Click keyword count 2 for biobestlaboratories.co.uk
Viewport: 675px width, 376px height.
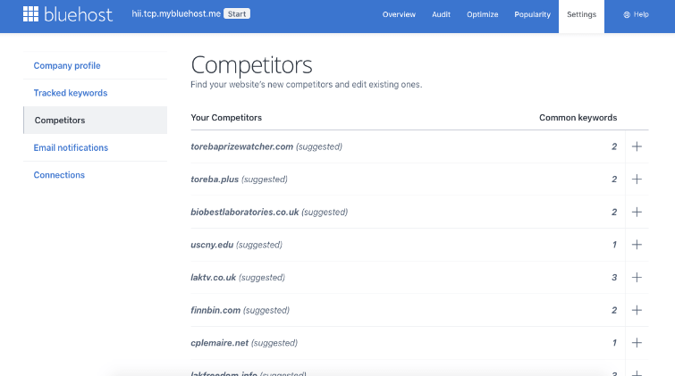(614, 212)
